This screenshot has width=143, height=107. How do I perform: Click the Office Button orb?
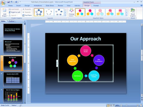(3, 3)
